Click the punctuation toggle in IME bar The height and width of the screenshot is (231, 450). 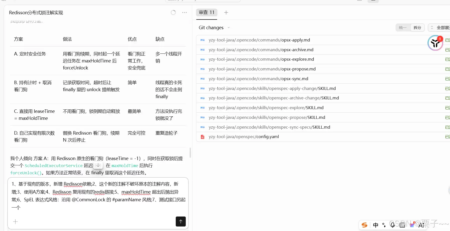pyautogui.click(x=384, y=225)
